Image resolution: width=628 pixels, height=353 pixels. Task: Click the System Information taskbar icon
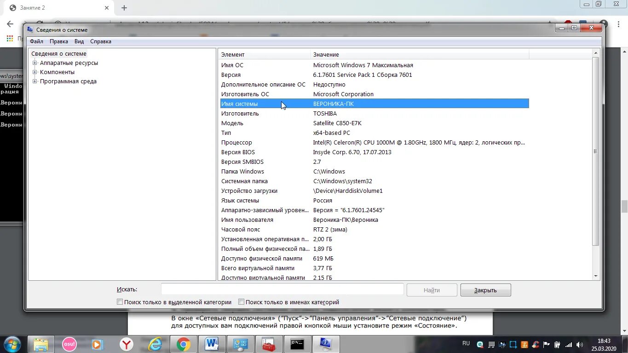pyautogui.click(x=326, y=344)
